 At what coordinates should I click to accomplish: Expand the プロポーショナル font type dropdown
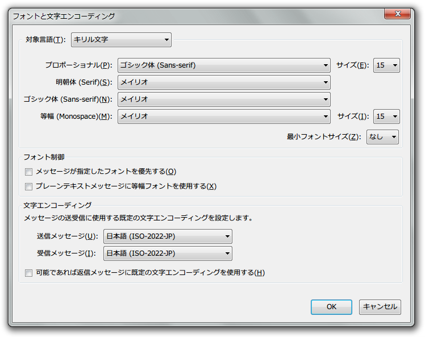point(224,65)
